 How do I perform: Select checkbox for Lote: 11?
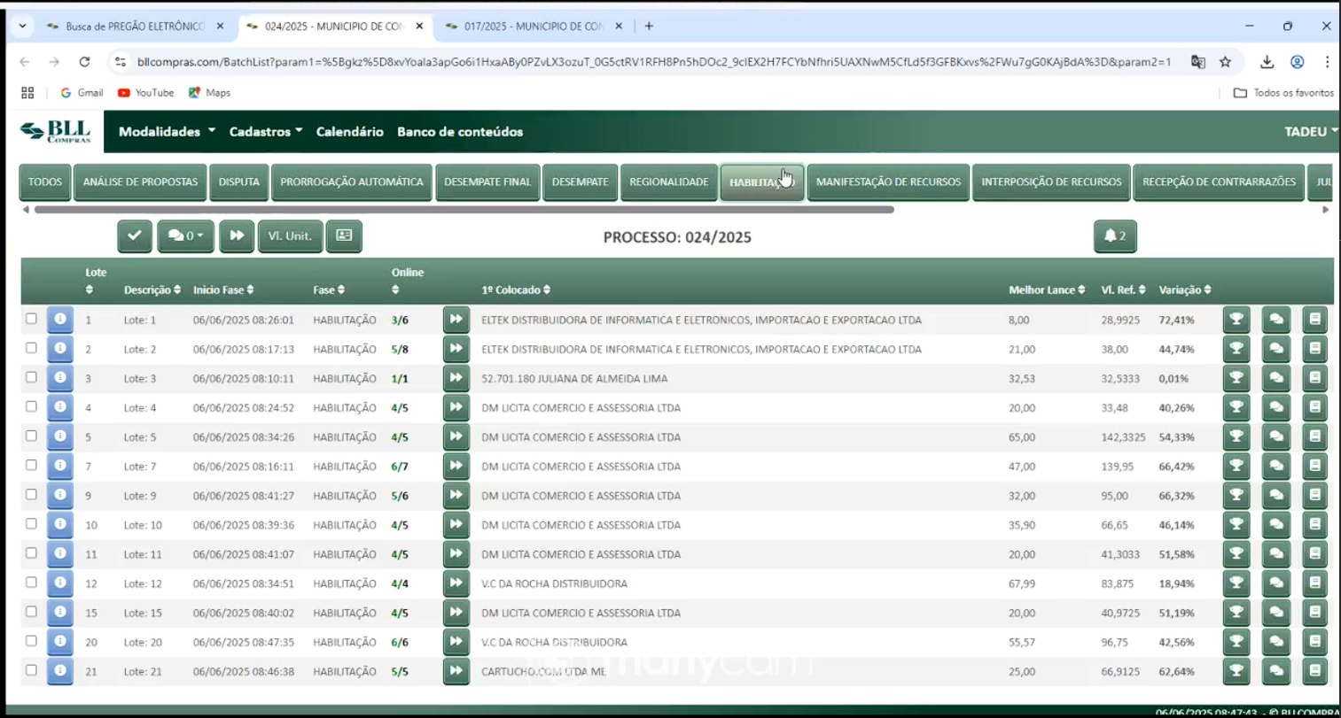pyautogui.click(x=31, y=553)
